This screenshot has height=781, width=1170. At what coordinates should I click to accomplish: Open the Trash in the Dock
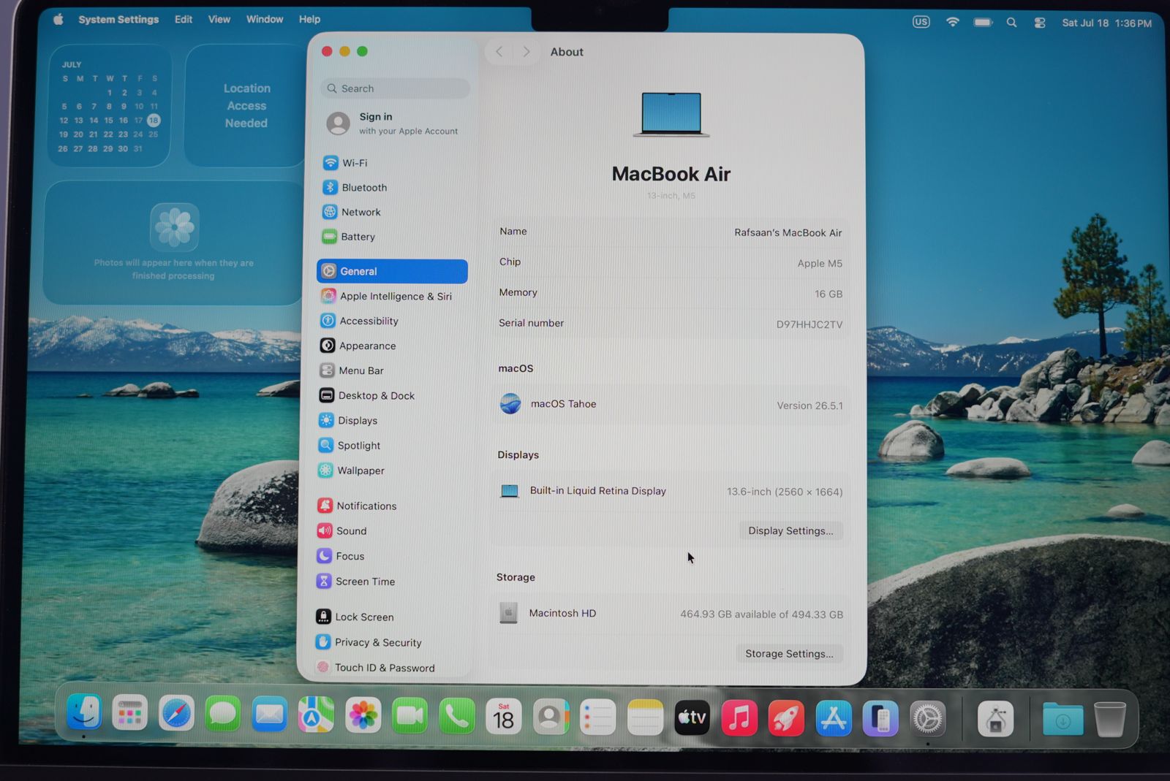(1110, 720)
